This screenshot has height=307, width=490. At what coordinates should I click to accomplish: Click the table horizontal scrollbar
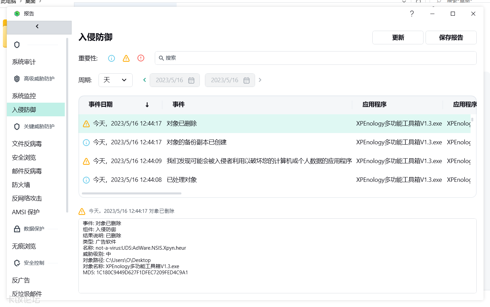(x=132, y=193)
